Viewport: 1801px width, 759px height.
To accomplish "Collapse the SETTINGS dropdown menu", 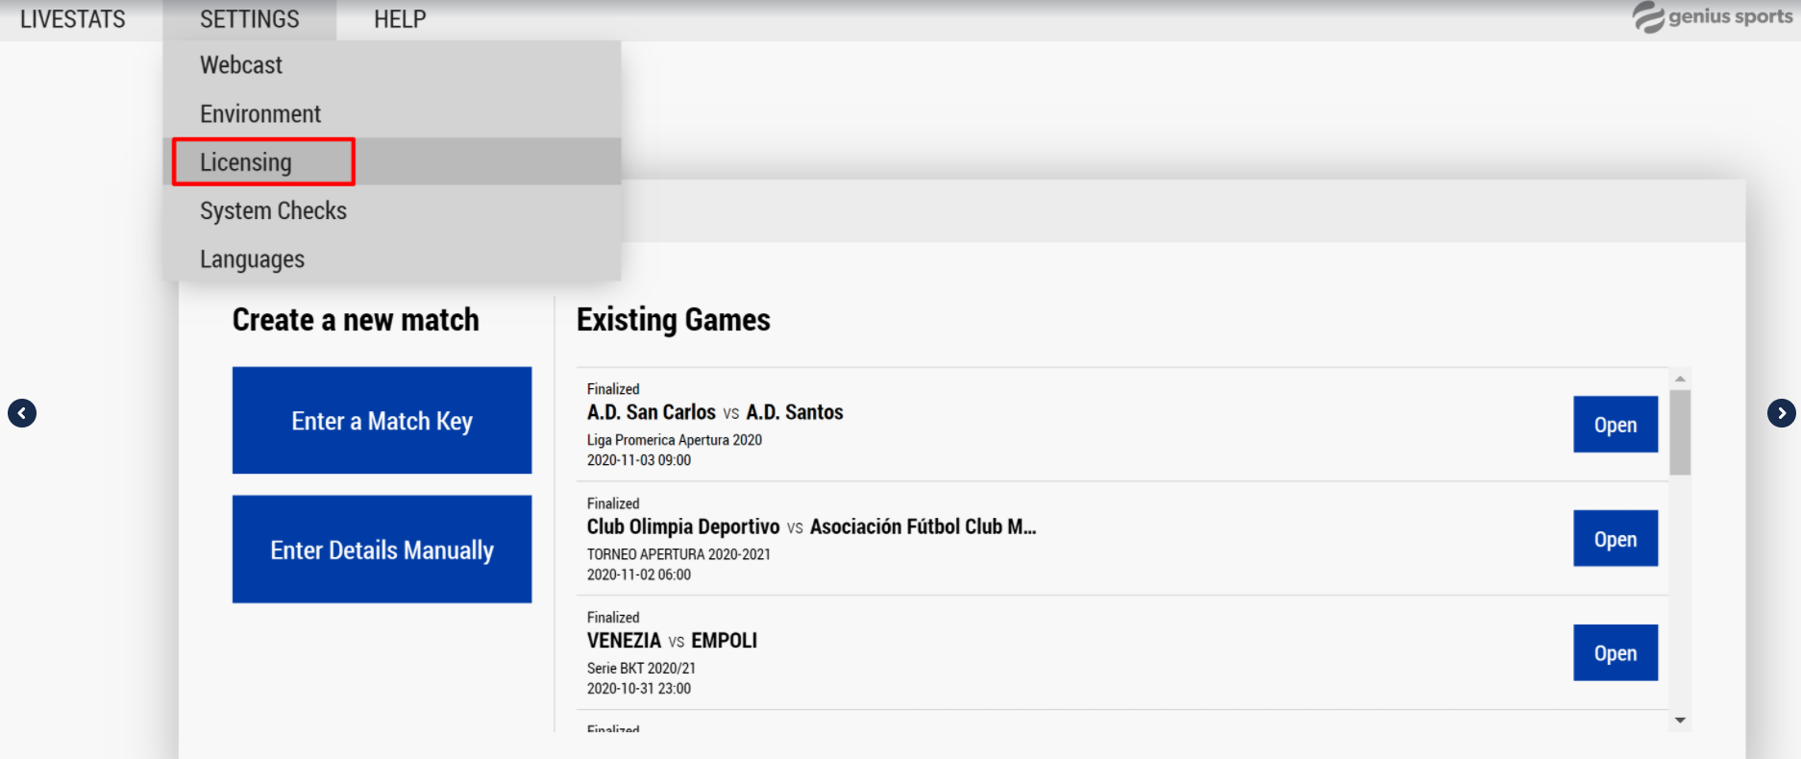I will tap(249, 19).
